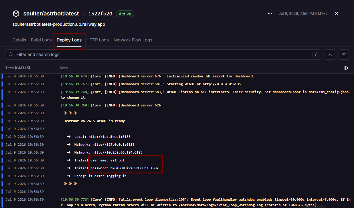This screenshot has height=208, width=354.
Task: Click the Time (GMT+5) column header
Action: (x=18, y=68)
